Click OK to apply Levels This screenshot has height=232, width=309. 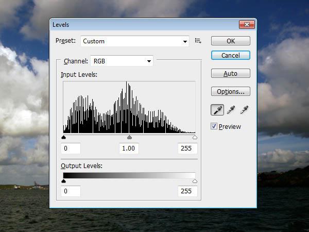coord(231,41)
